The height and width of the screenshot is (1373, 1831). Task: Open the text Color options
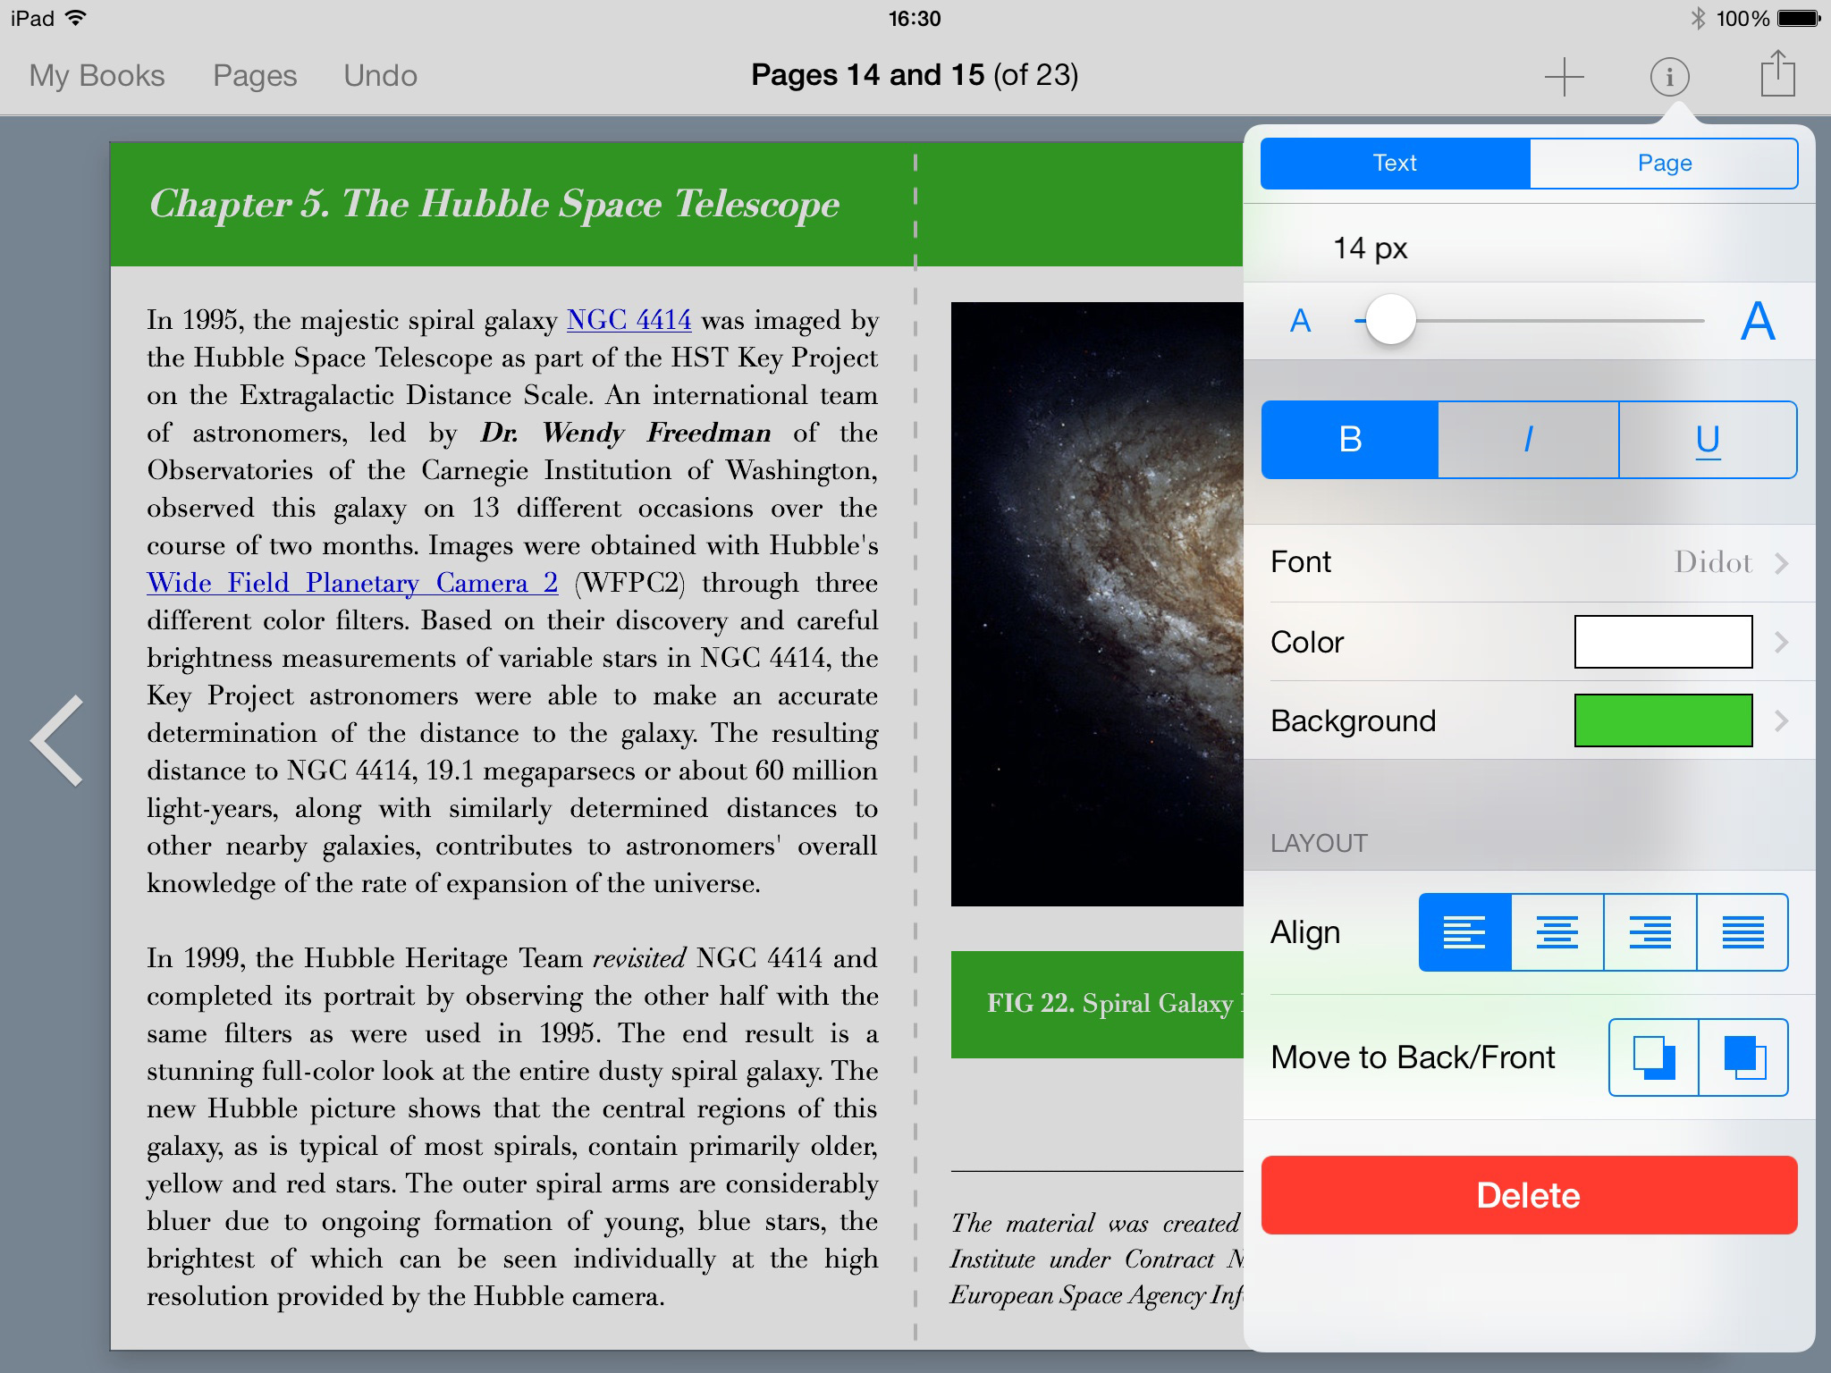point(1661,641)
